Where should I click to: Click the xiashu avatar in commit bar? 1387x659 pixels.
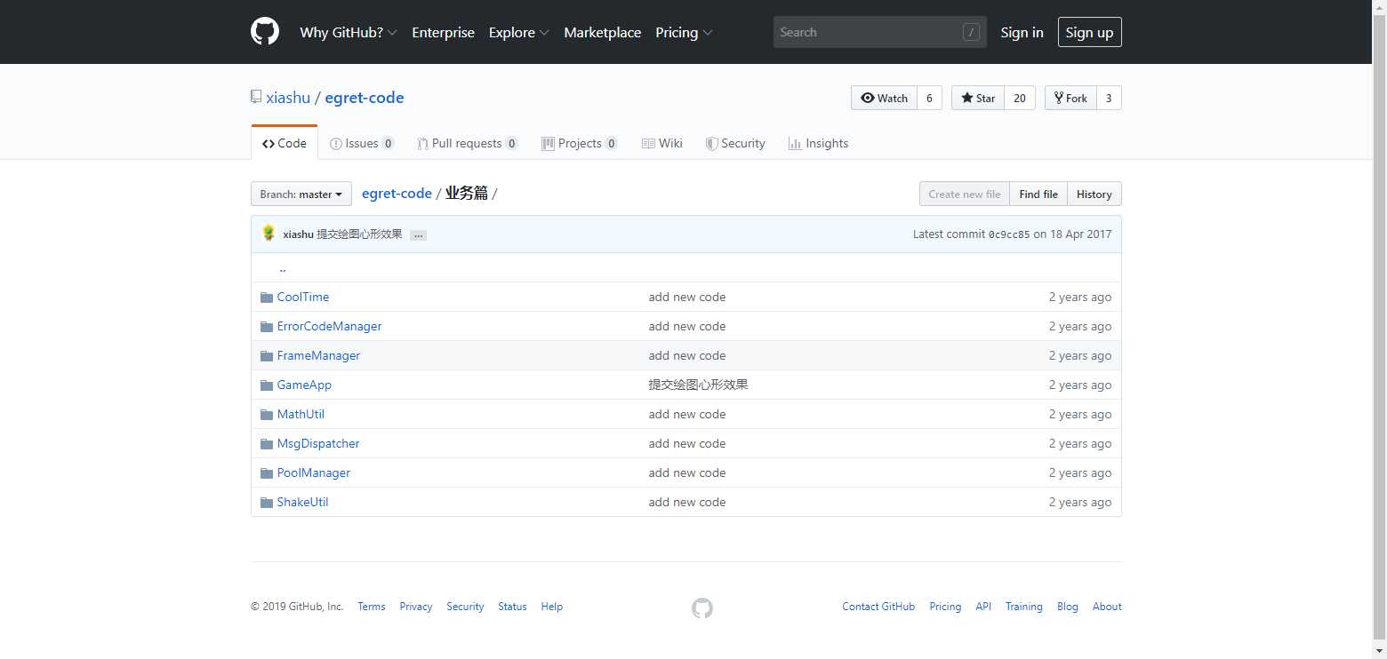269,234
